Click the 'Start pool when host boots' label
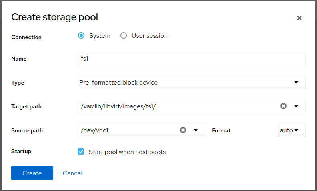The image size is (317, 191). (x=127, y=152)
